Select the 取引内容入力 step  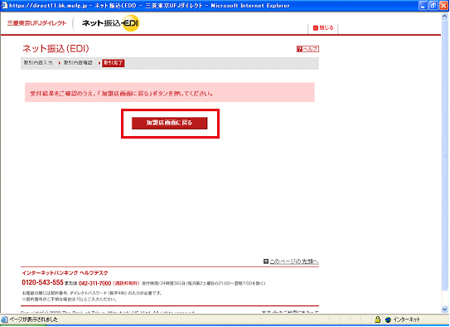coord(38,62)
